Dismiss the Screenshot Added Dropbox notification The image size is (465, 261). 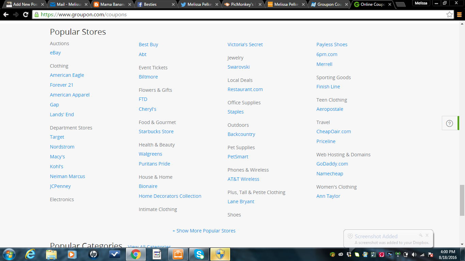(x=427, y=235)
